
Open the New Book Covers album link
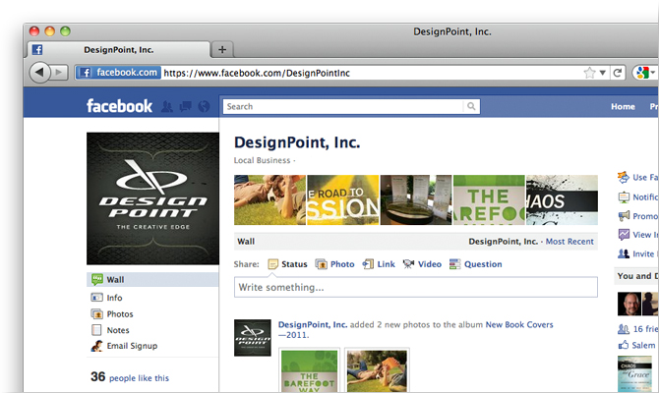pos(519,324)
